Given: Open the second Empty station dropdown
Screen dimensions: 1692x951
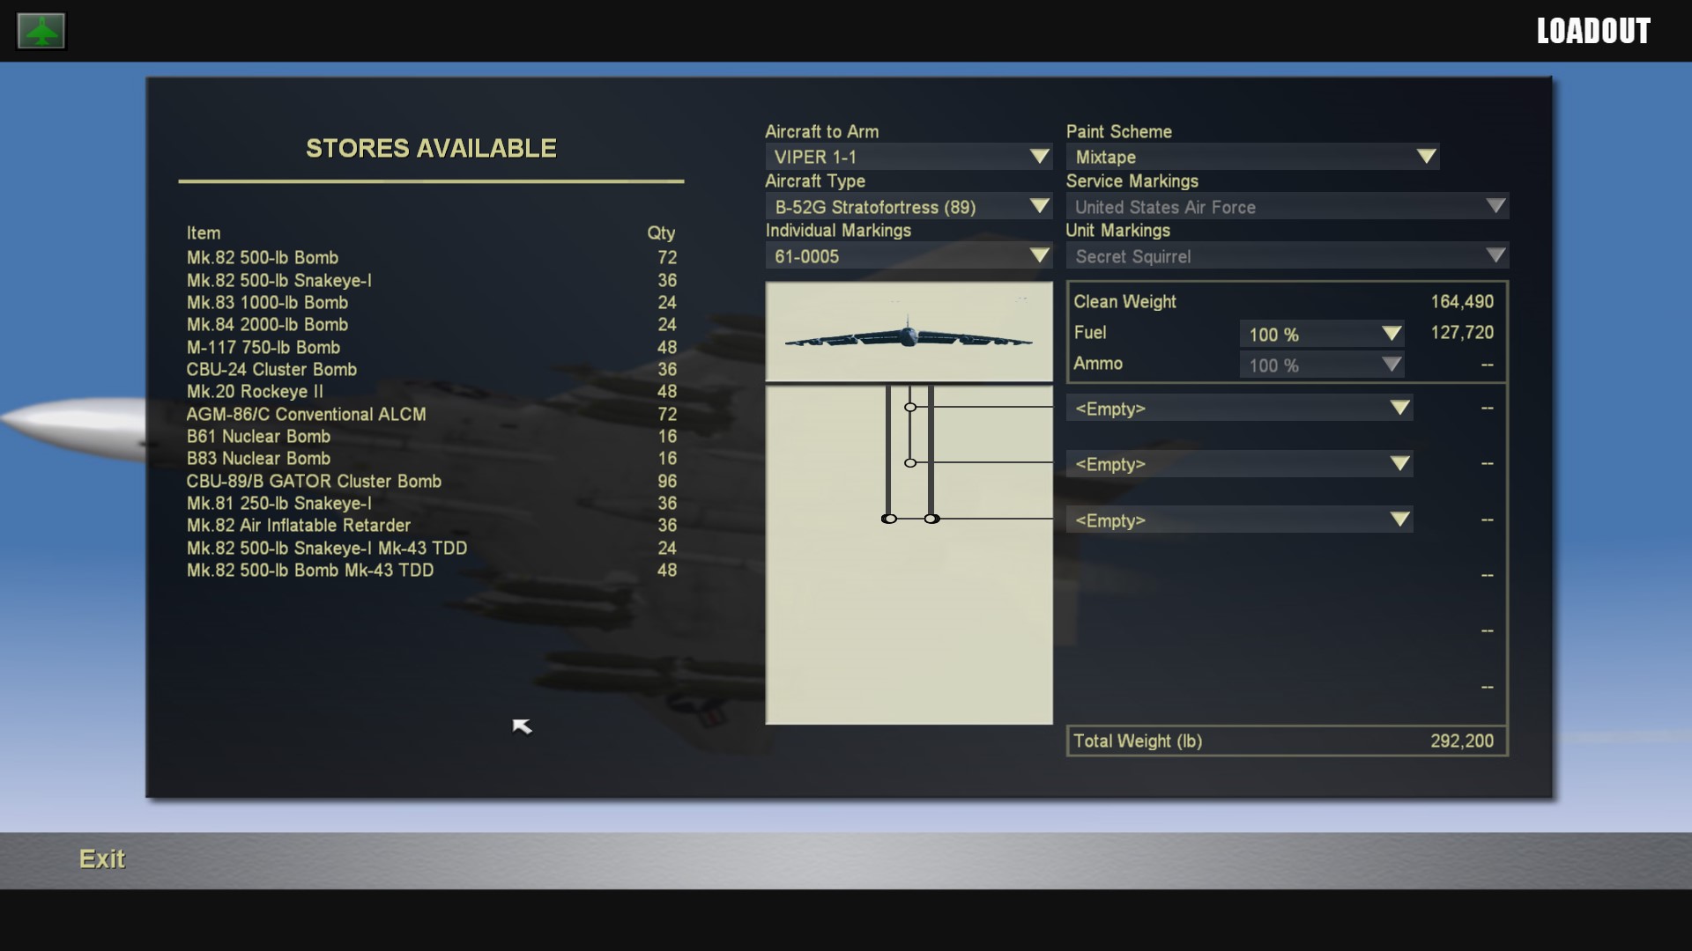Looking at the screenshot, I should 1240,464.
